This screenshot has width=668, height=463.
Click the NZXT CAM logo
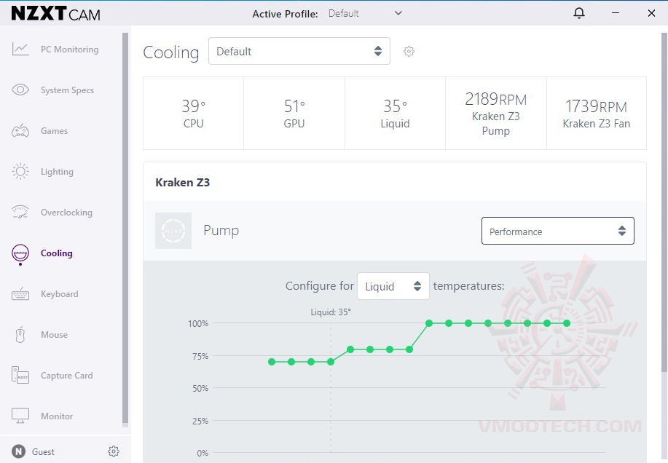pos(55,13)
